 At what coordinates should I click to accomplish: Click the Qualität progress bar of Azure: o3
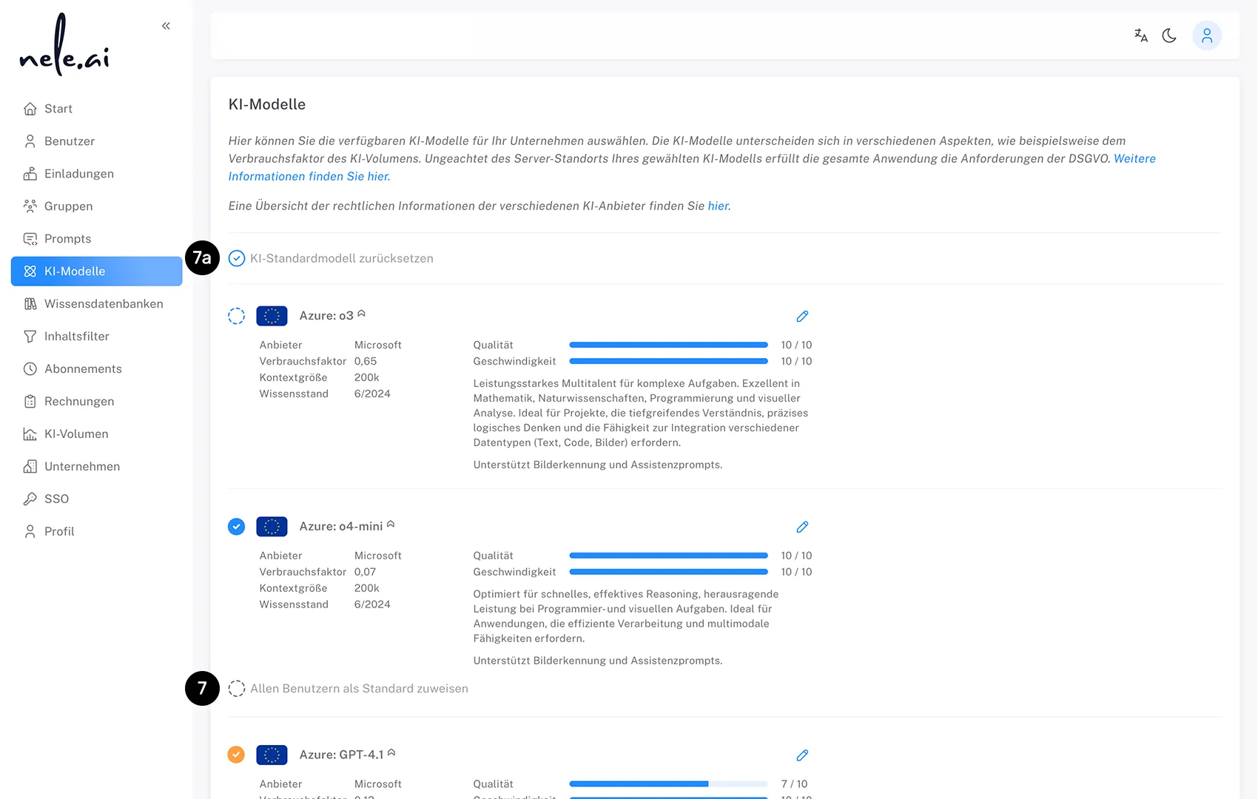pyautogui.click(x=667, y=344)
